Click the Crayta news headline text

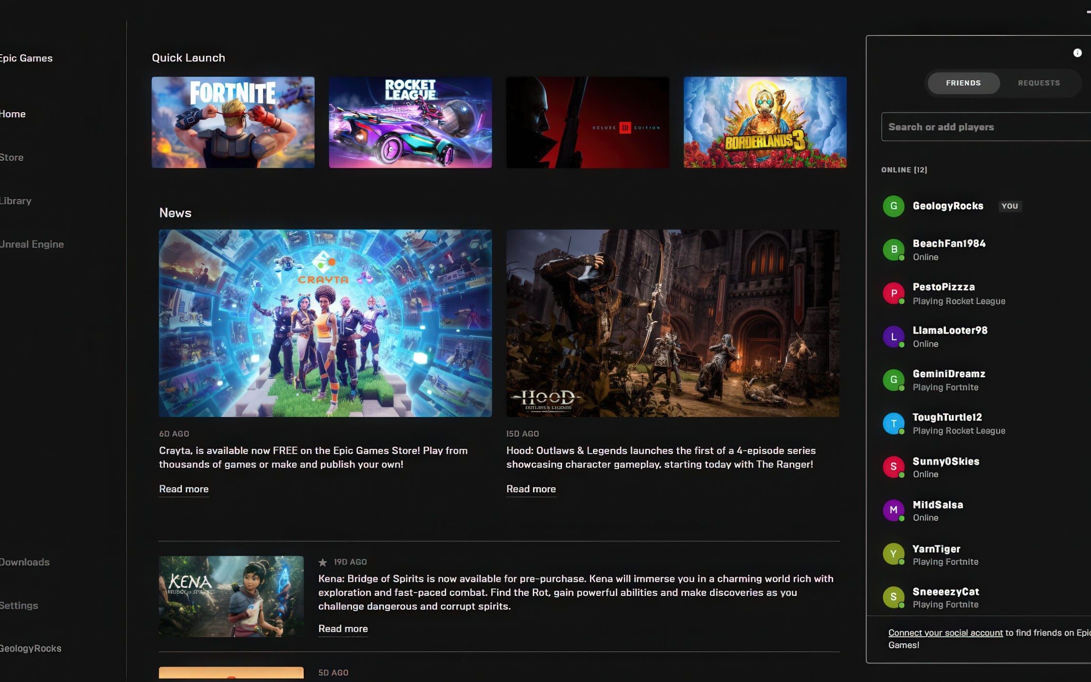[x=313, y=458]
